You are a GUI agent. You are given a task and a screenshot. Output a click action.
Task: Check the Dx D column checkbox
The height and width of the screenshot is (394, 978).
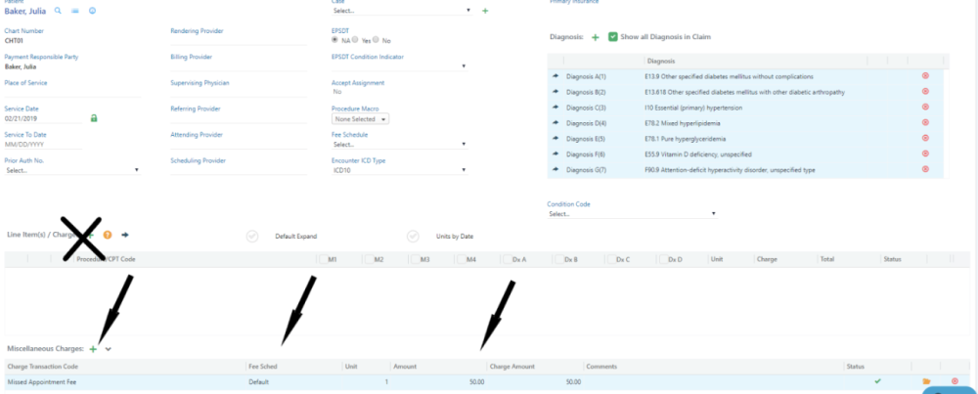click(x=662, y=259)
